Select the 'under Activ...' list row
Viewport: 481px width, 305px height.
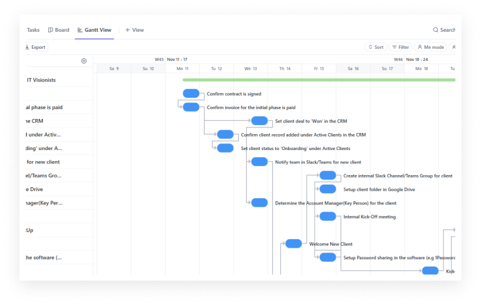click(x=59, y=135)
